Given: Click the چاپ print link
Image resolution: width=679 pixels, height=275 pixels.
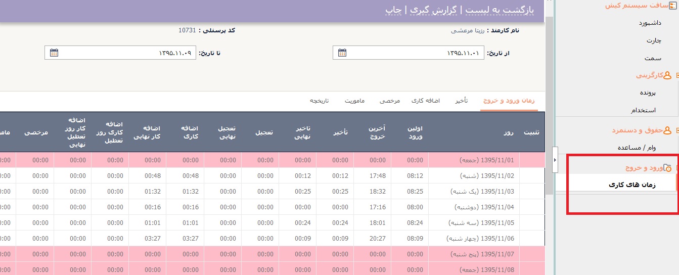Looking at the screenshot, I should pyautogui.click(x=393, y=10).
